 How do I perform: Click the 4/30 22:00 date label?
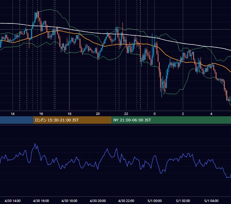coord(126,201)
